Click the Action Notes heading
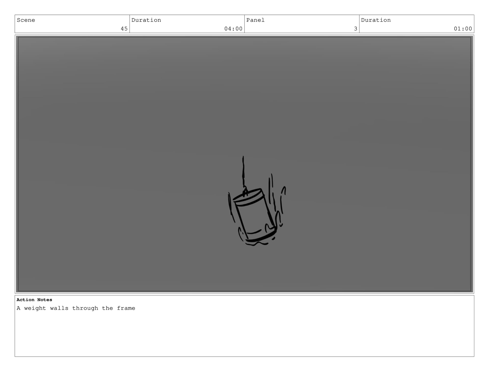 (x=34, y=300)
